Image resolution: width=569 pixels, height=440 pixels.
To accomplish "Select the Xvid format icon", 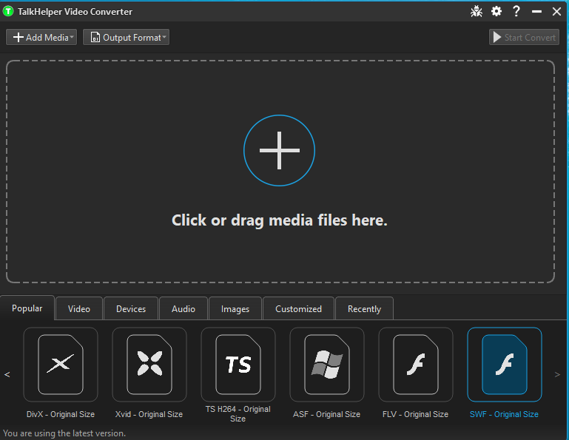I will click(149, 364).
